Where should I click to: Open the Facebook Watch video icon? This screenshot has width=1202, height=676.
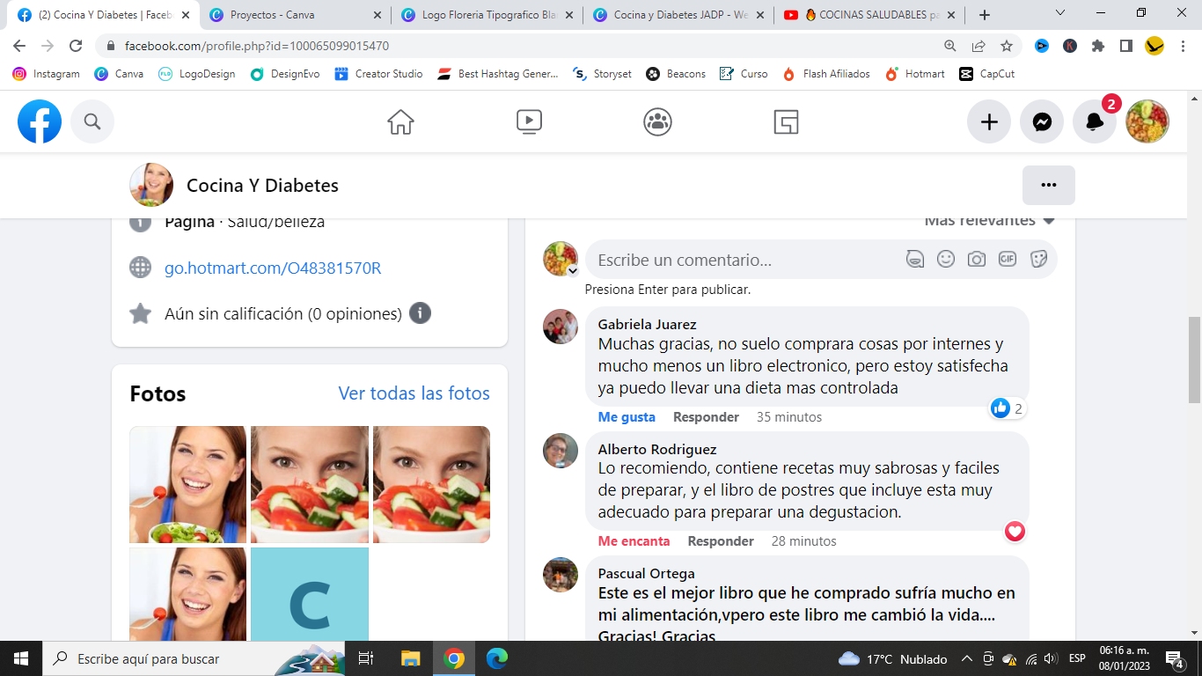(529, 121)
